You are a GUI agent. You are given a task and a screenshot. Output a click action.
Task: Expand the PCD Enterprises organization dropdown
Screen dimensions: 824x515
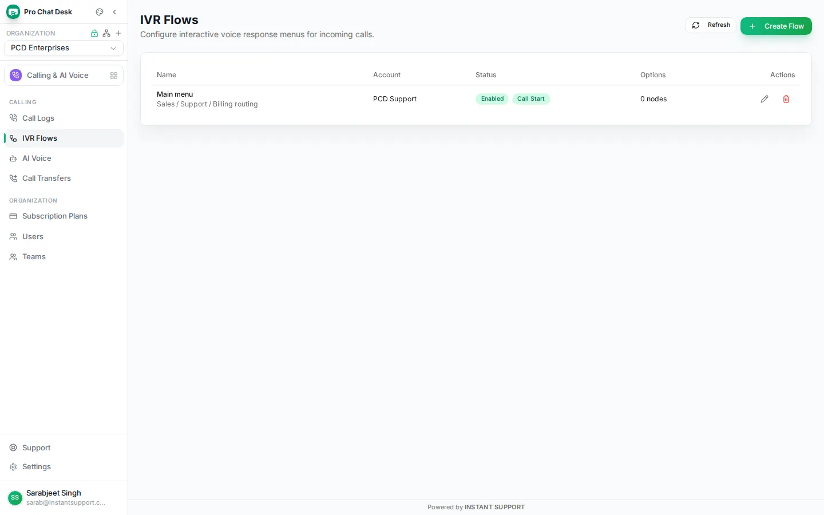(x=64, y=48)
